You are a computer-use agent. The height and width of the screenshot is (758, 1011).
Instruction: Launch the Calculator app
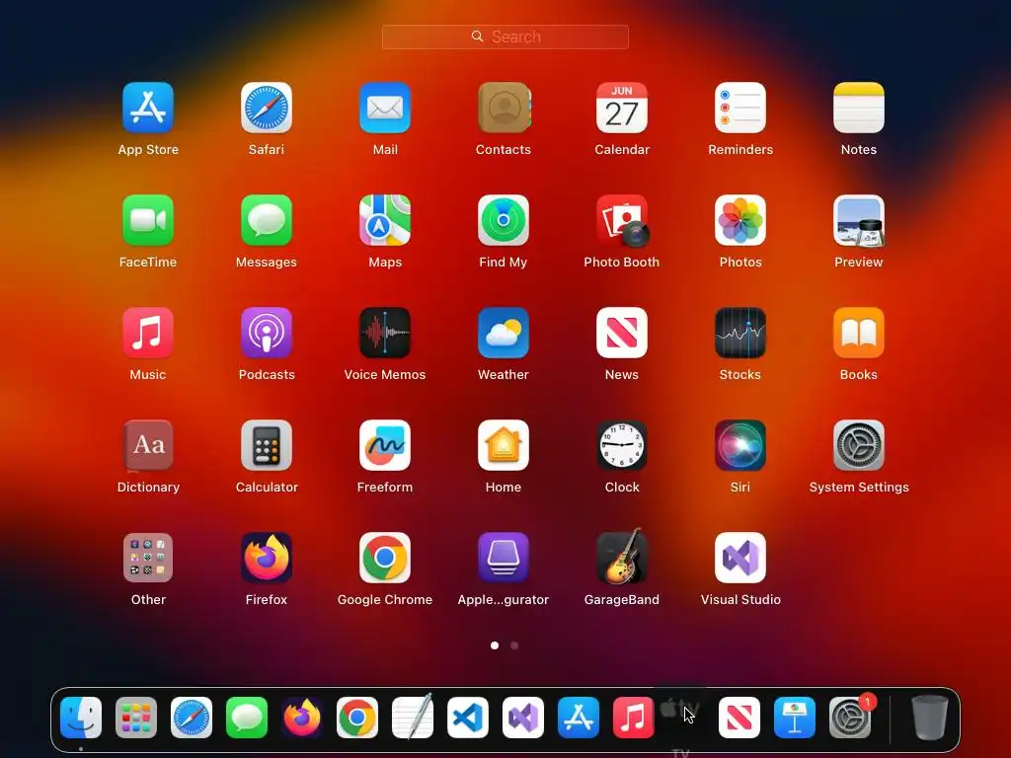tap(267, 445)
